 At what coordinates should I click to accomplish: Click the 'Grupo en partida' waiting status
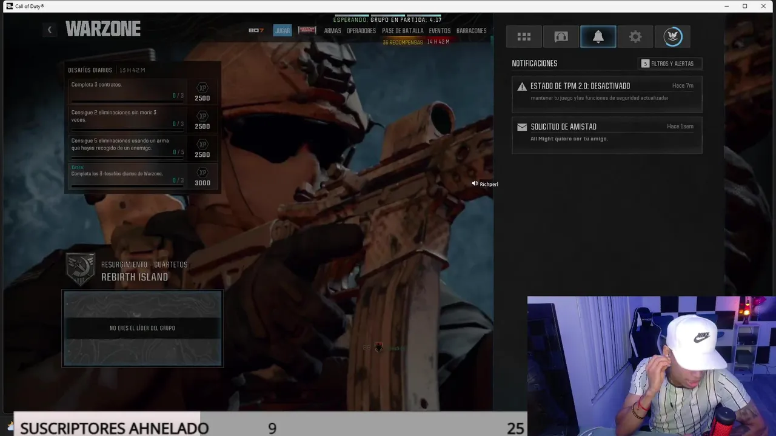point(387,20)
